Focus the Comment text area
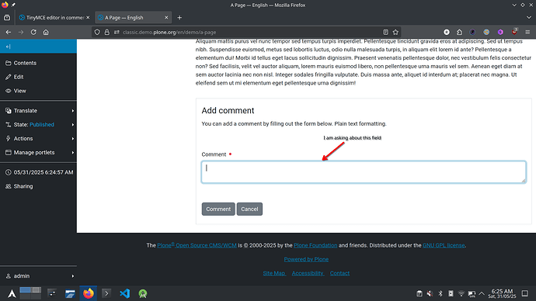The height and width of the screenshot is (301, 536). pos(364,172)
